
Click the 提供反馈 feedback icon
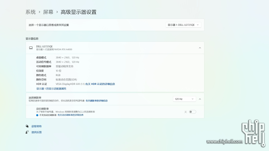pos(27,132)
